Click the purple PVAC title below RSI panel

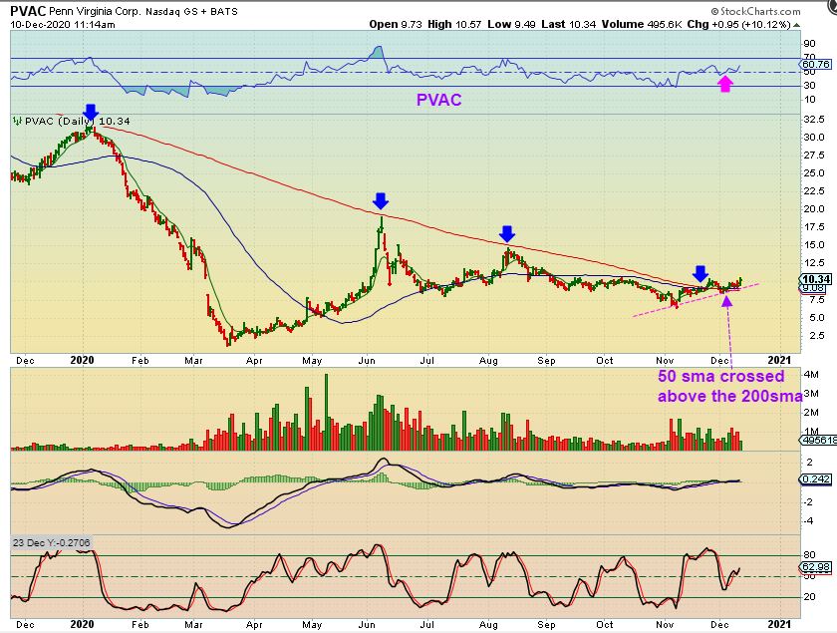pos(438,100)
